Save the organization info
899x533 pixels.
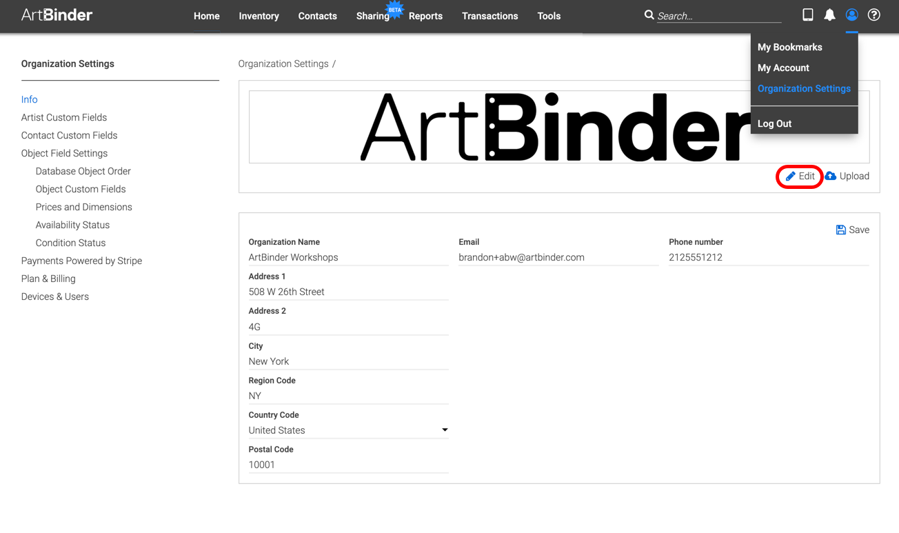tap(852, 230)
